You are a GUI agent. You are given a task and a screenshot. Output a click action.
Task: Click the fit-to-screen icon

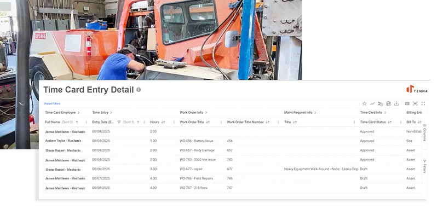coord(415,103)
